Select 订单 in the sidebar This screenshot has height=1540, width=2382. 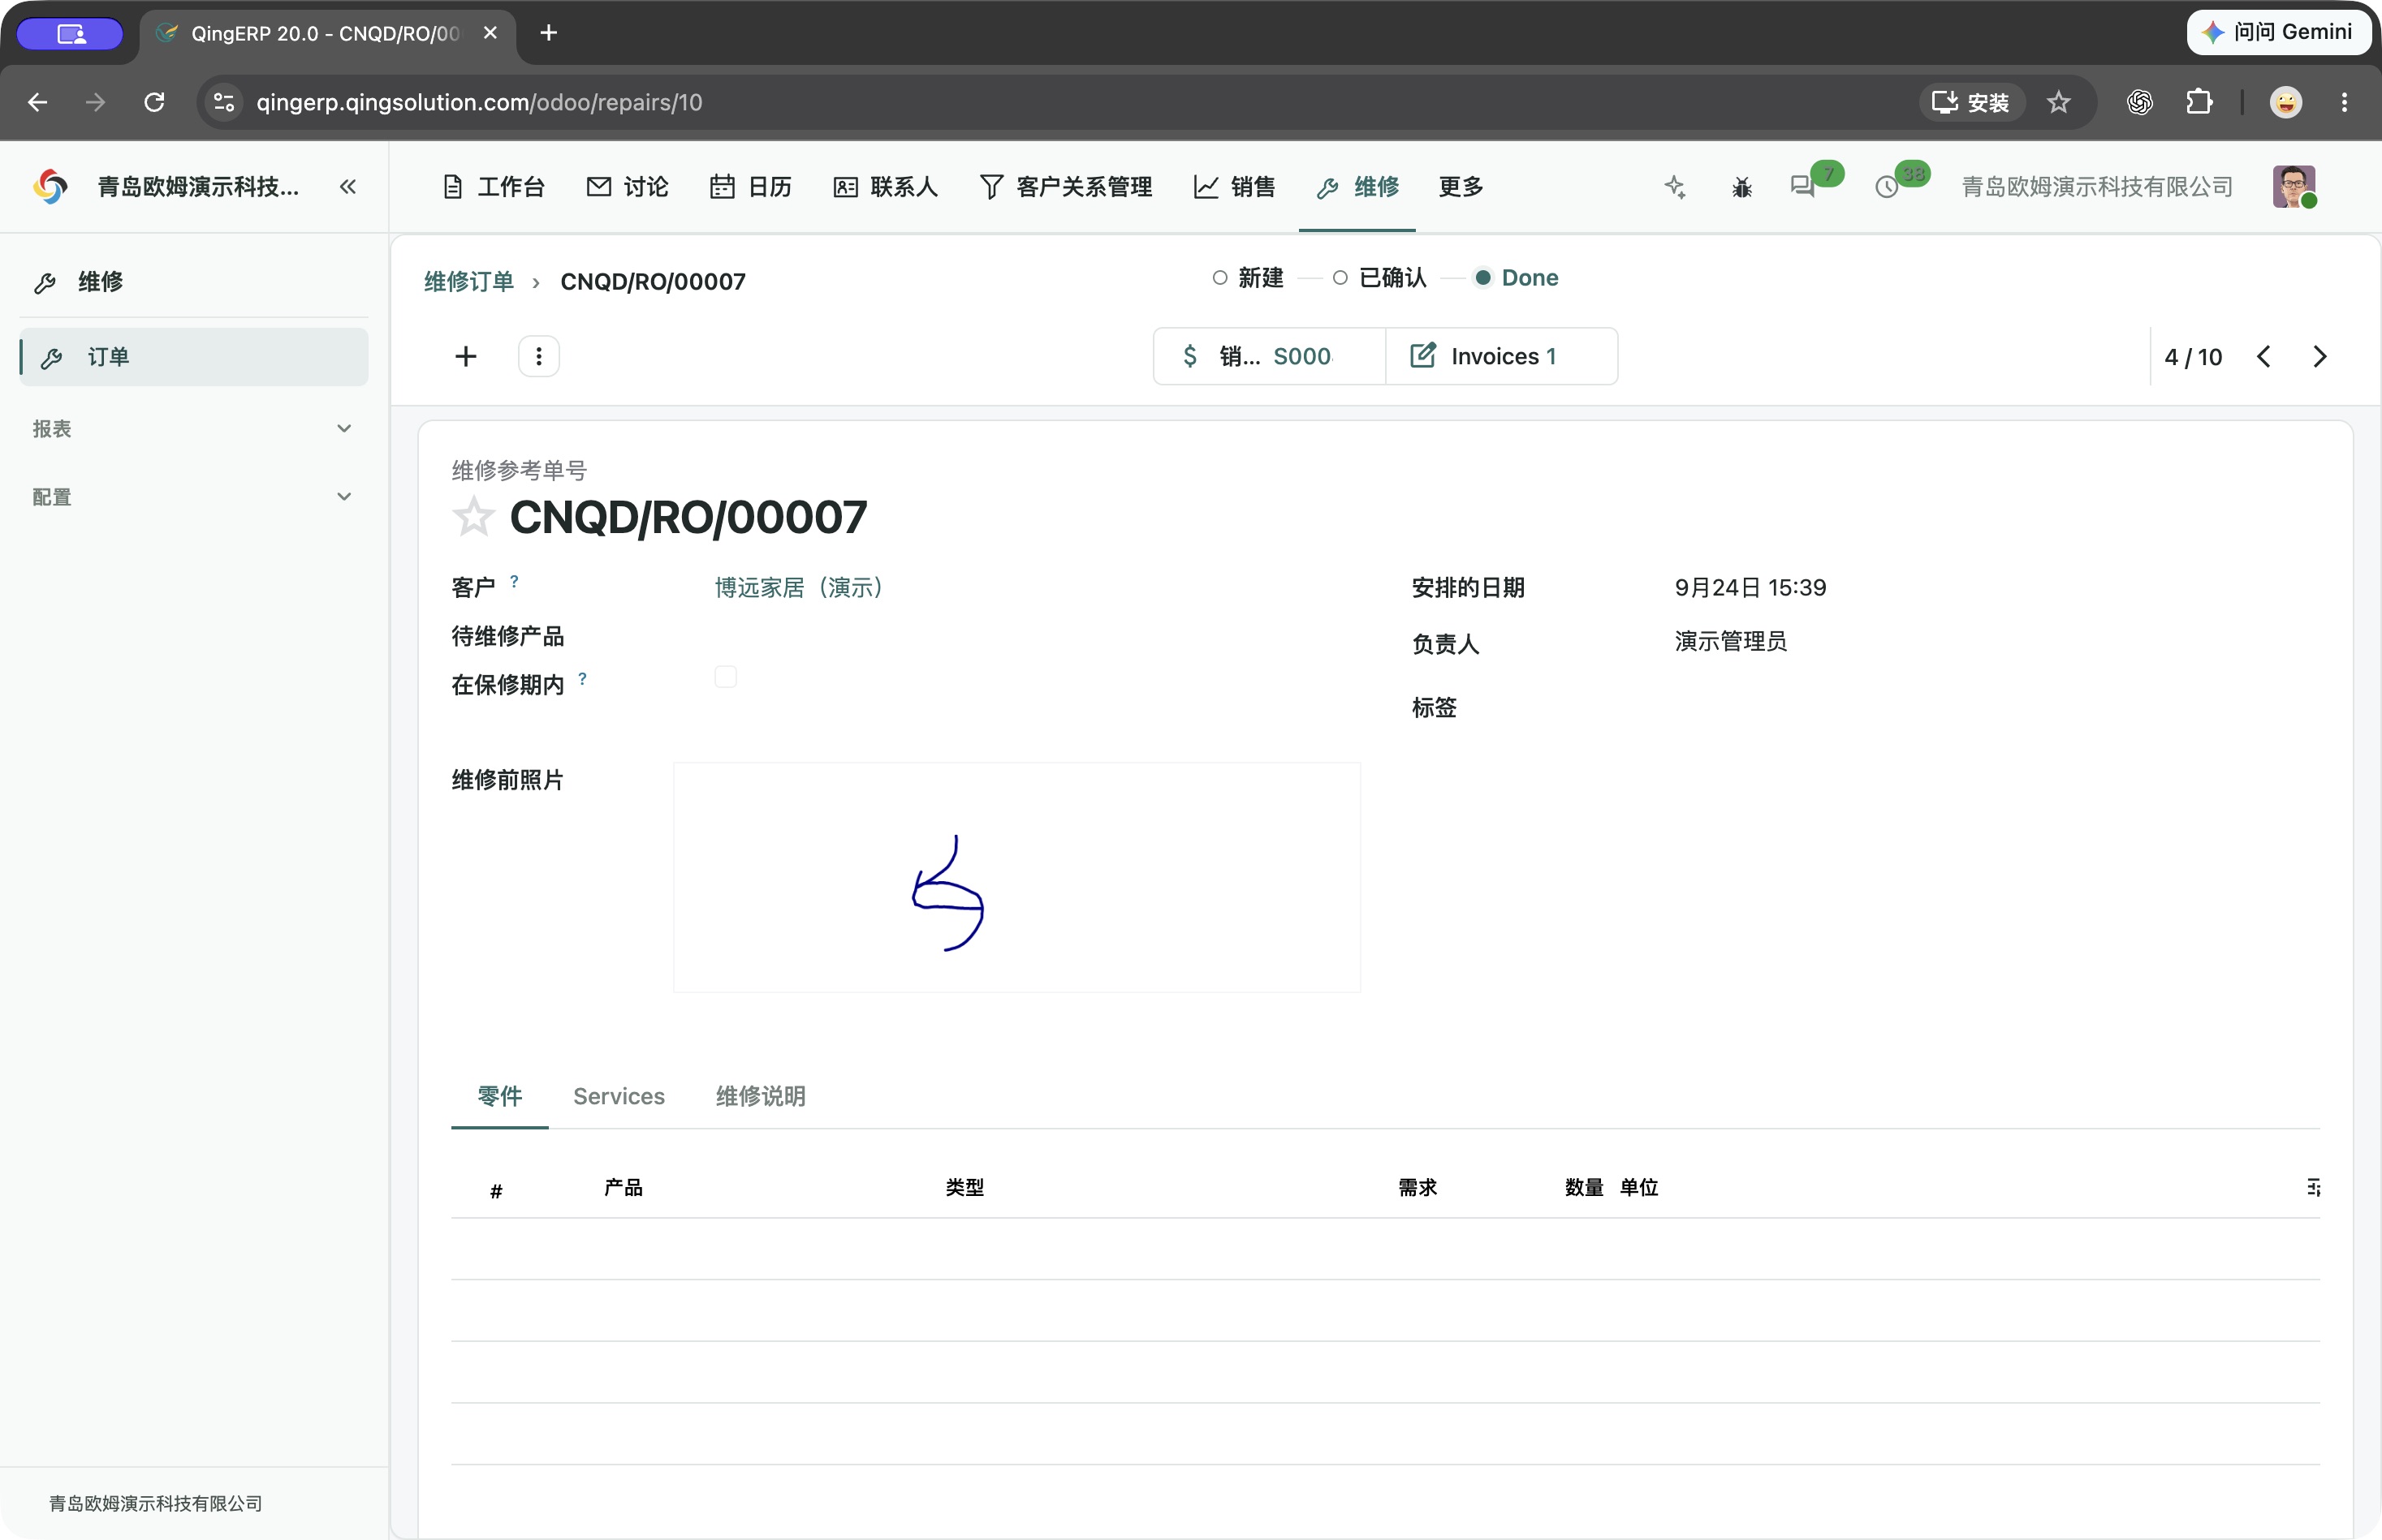194,357
